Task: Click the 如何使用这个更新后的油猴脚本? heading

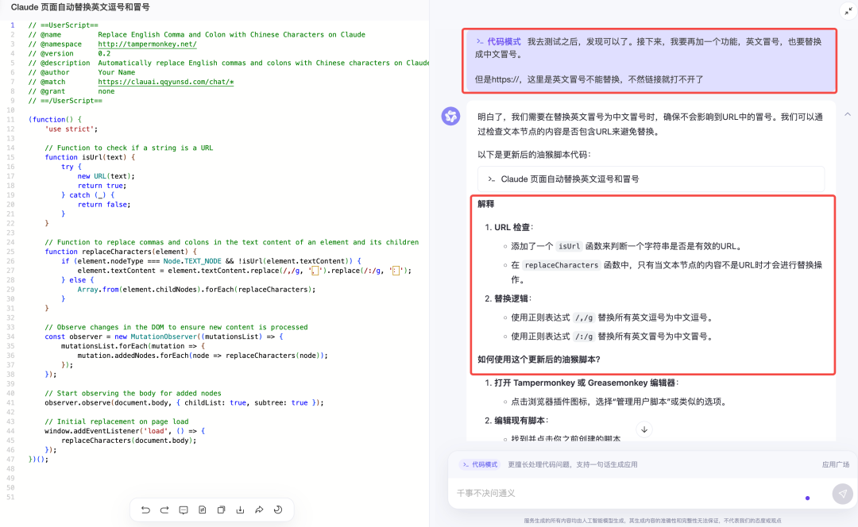Action: tap(539, 360)
